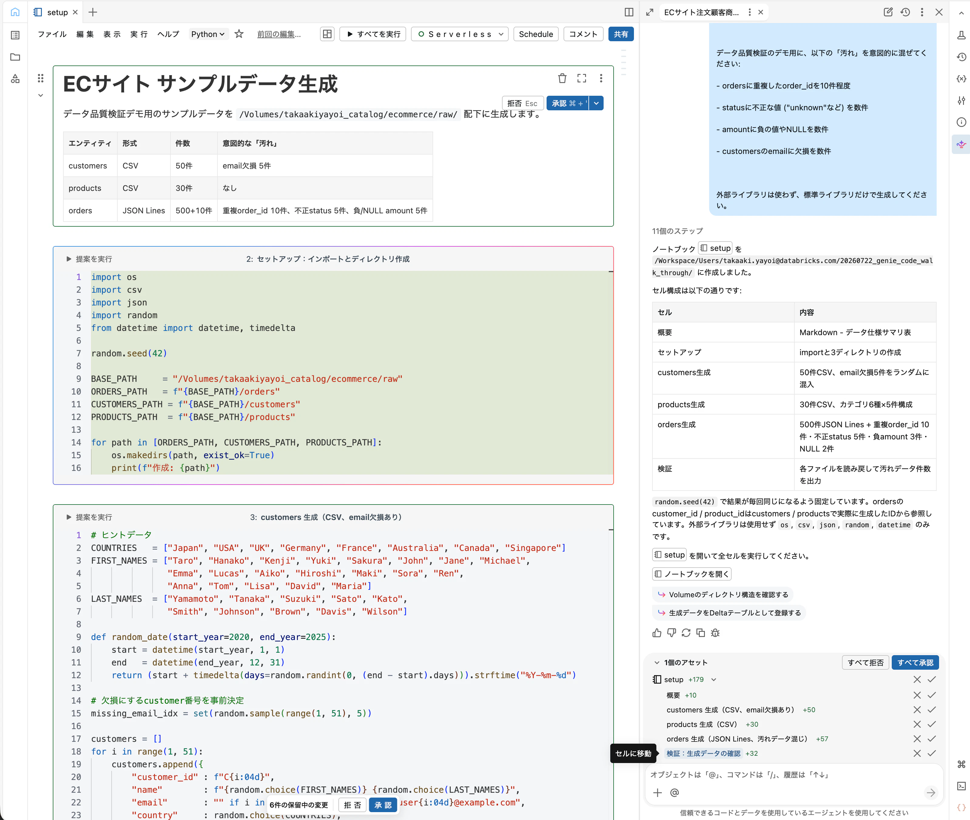
Task: Open the 実行 menu
Action: (x=139, y=34)
